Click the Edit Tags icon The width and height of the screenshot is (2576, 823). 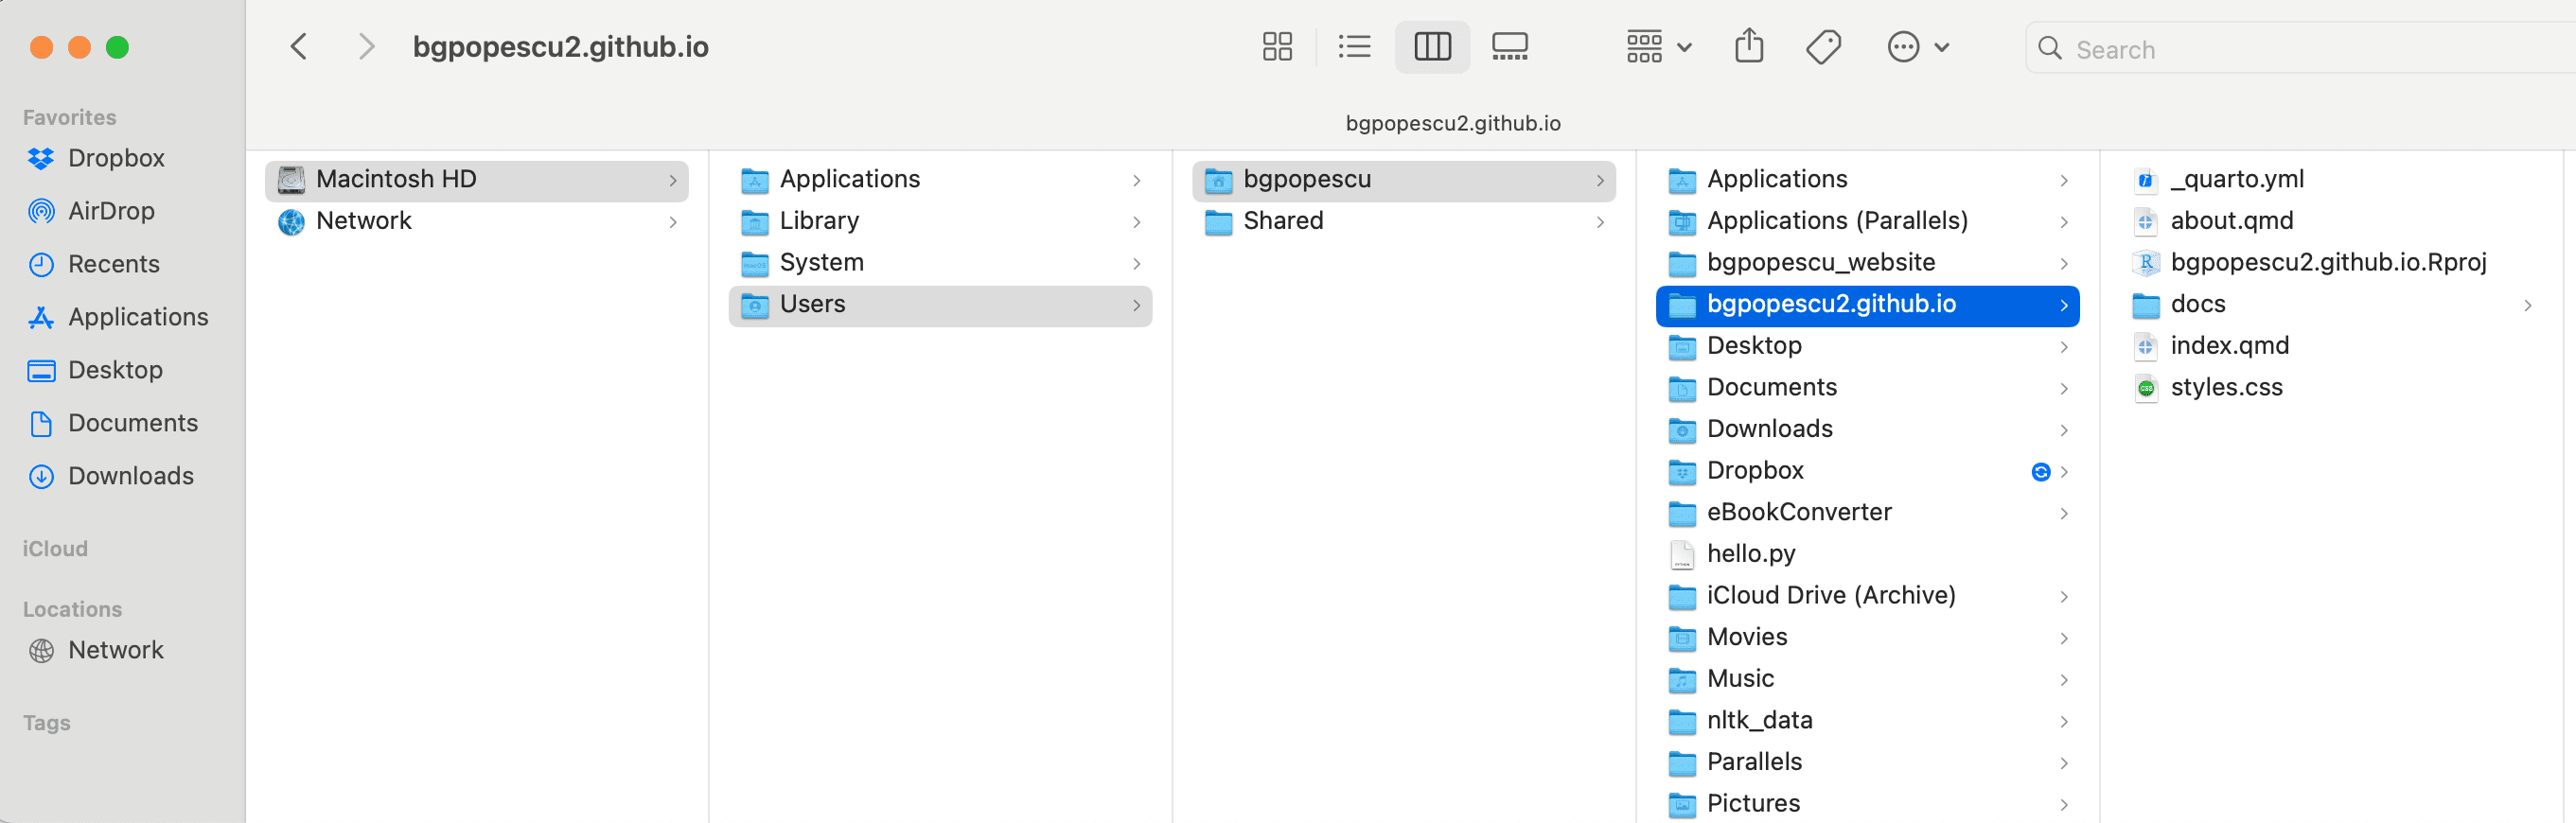coord(1823,47)
